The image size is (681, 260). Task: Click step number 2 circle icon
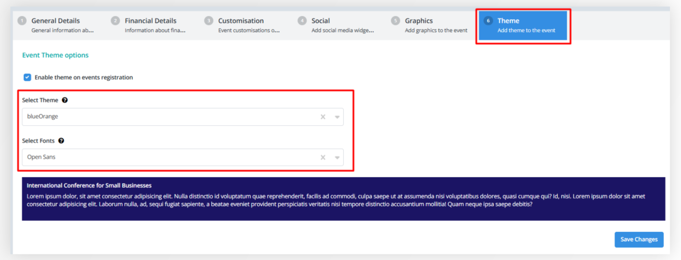click(x=115, y=21)
